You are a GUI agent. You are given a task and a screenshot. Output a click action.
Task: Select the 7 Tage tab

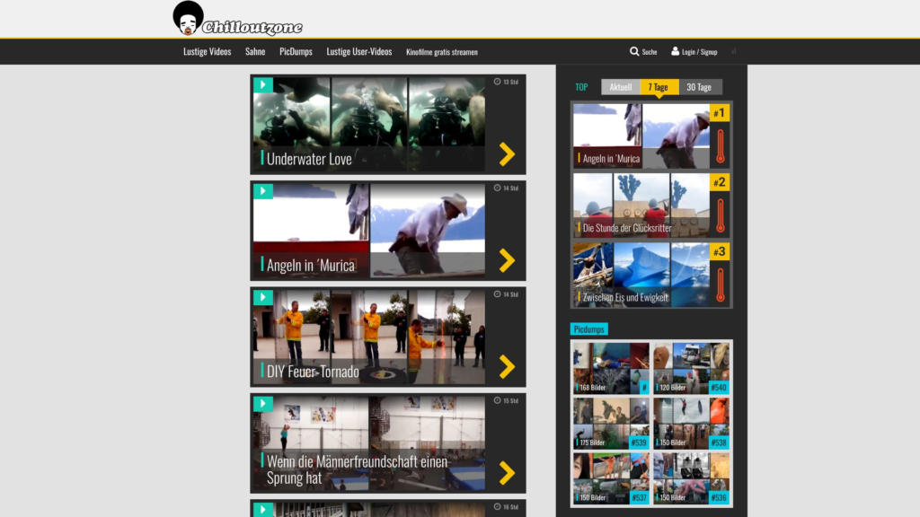click(659, 87)
